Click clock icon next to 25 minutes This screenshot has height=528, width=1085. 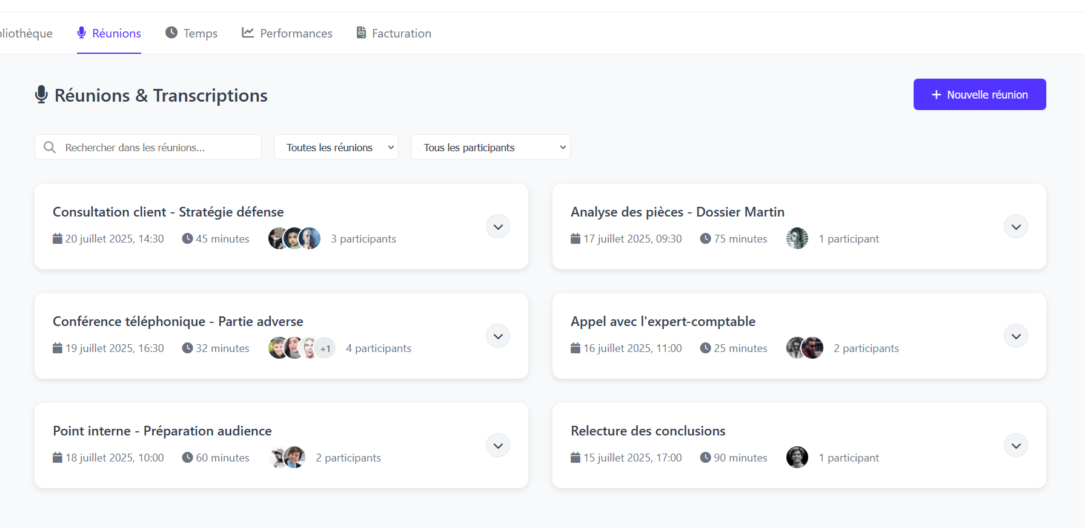click(705, 348)
